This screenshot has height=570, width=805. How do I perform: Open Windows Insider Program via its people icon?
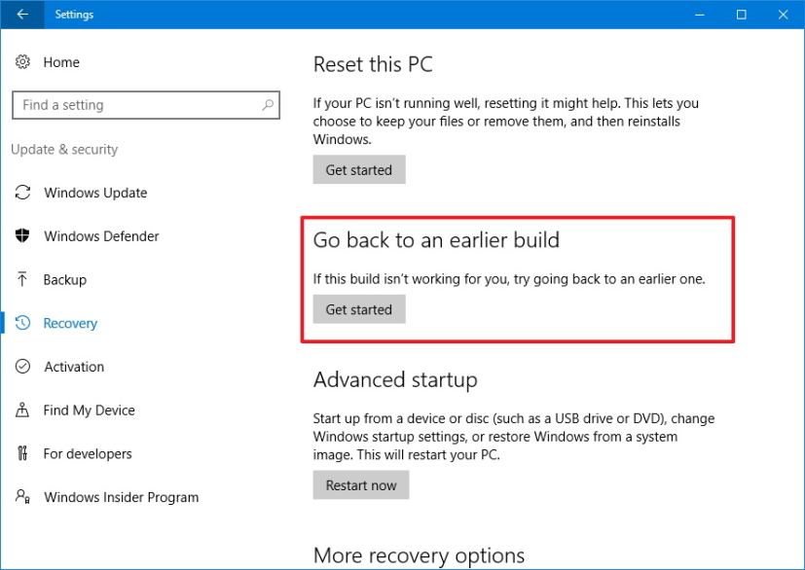(x=23, y=497)
